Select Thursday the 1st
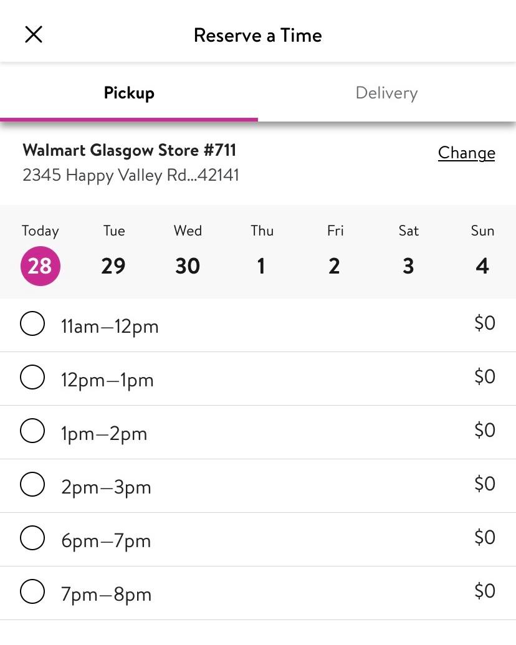 click(x=262, y=266)
